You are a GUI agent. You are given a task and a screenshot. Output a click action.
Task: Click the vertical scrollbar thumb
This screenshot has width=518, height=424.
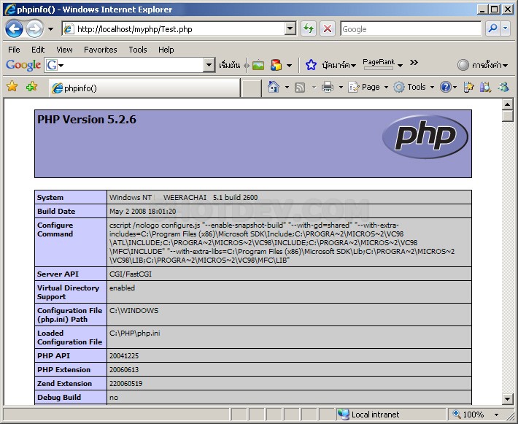[x=508, y=116]
